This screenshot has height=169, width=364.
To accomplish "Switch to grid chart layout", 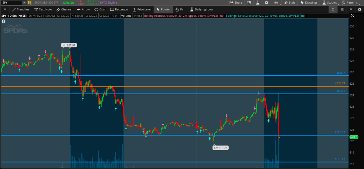I will (342, 9).
